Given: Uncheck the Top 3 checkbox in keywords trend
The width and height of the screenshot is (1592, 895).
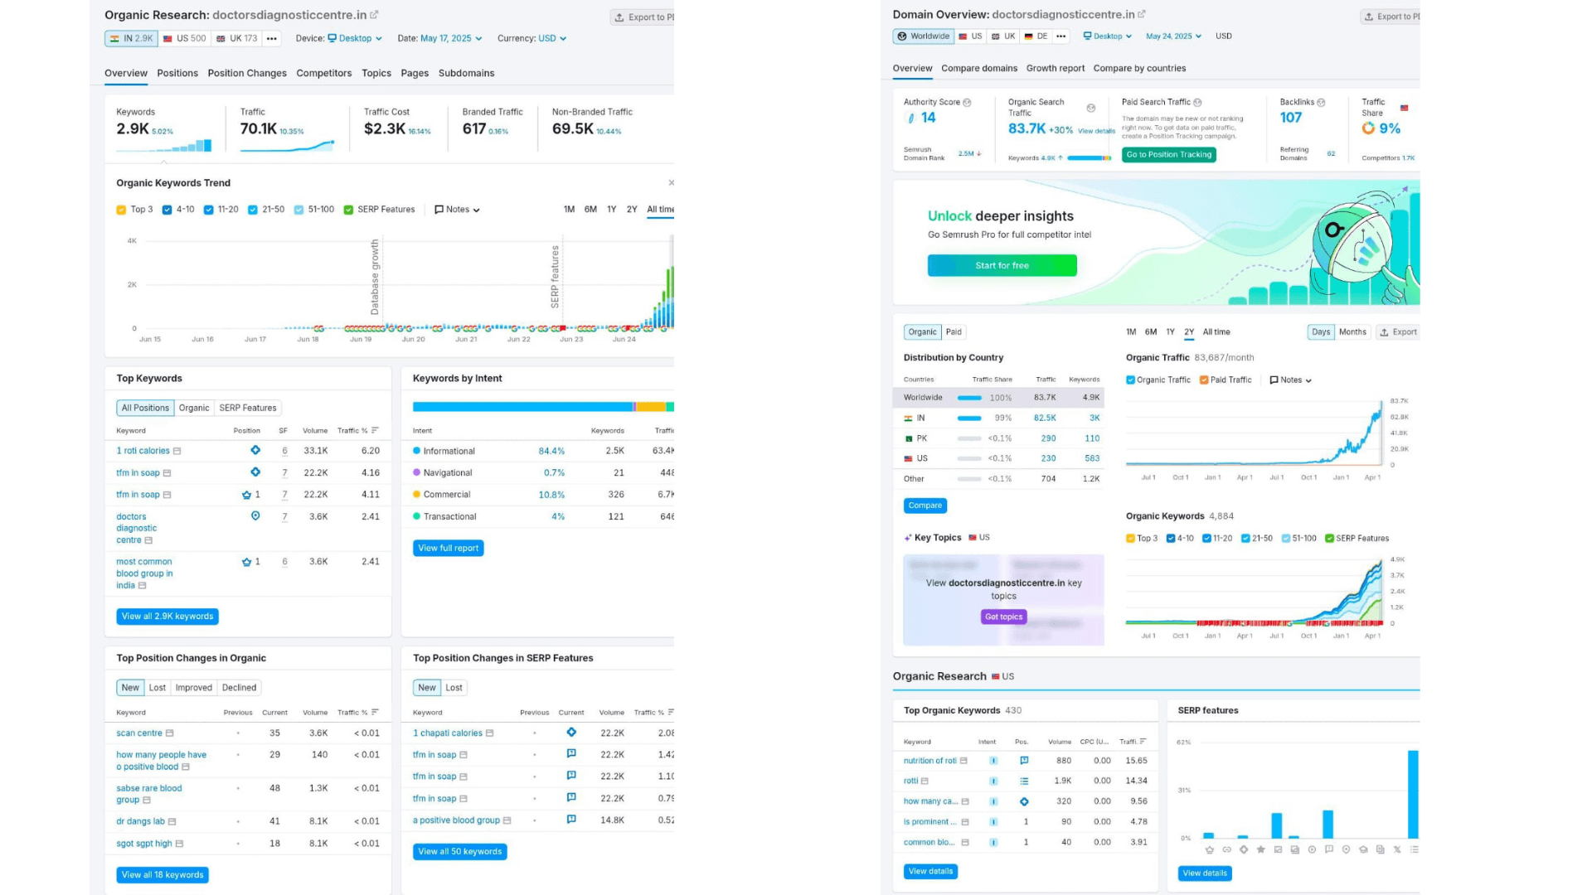Looking at the screenshot, I should coord(121,210).
